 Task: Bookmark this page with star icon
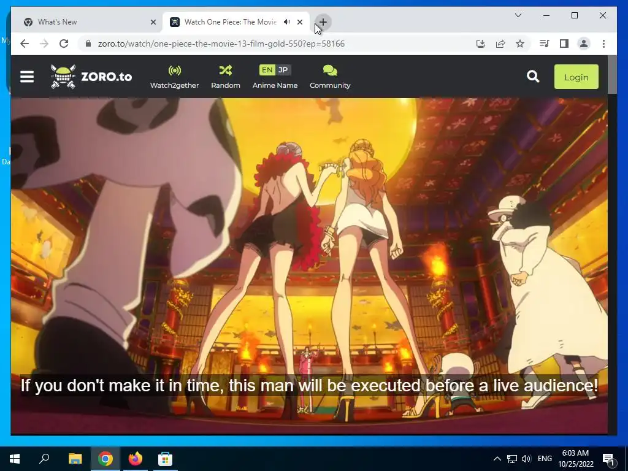click(520, 44)
